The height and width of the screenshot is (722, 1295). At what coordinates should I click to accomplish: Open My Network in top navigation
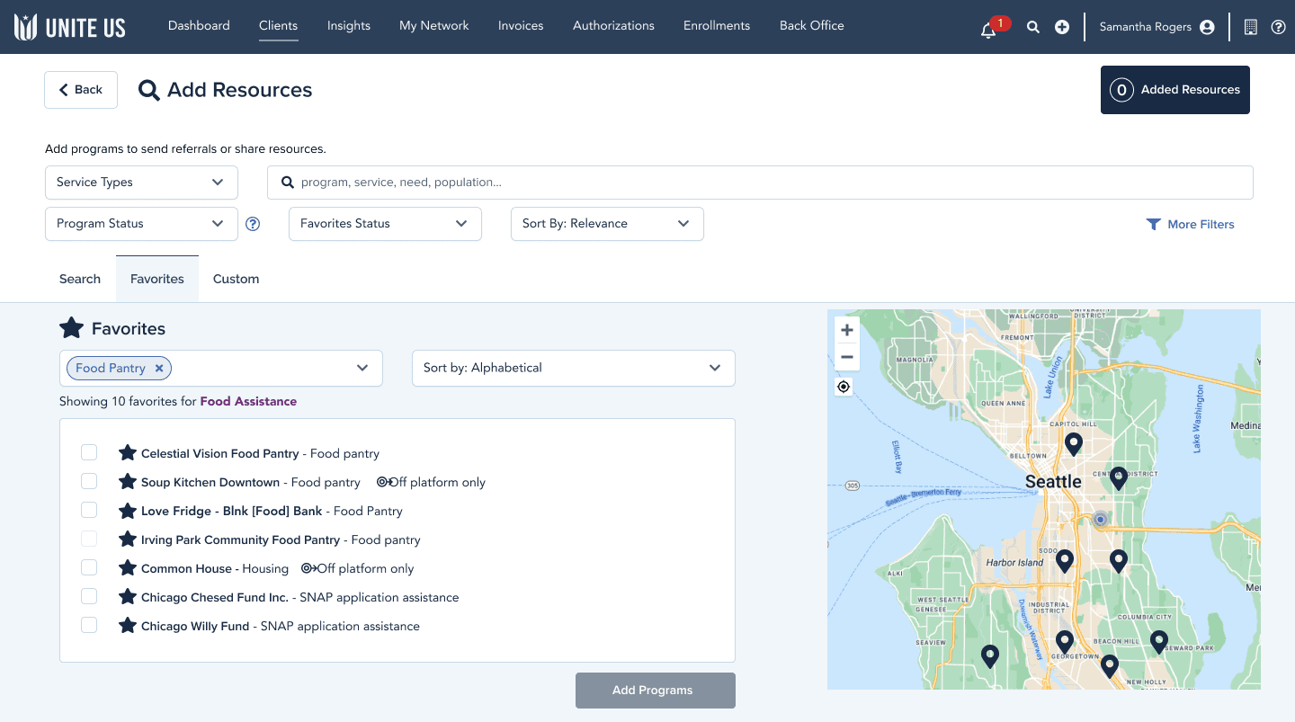tap(434, 25)
